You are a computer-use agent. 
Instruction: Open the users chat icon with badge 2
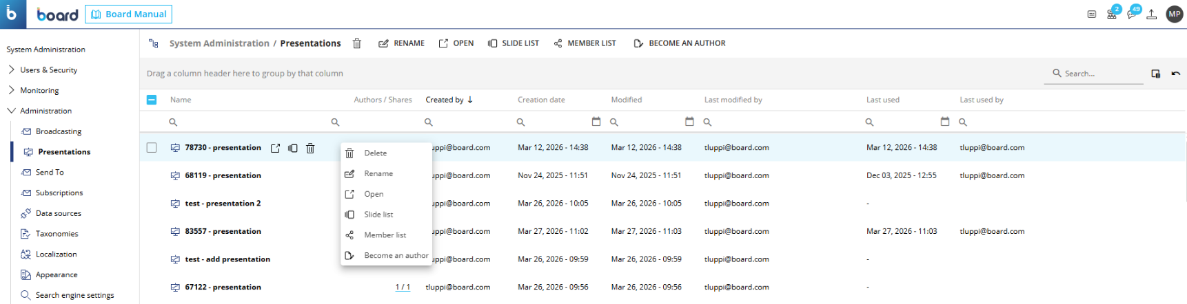pos(1113,13)
